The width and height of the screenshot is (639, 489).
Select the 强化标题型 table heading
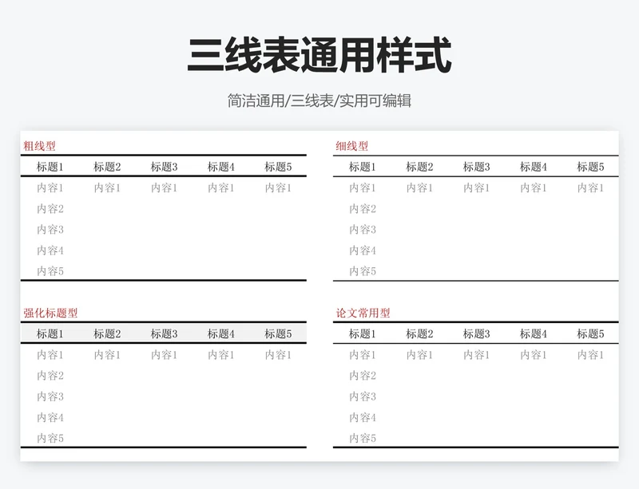point(50,313)
